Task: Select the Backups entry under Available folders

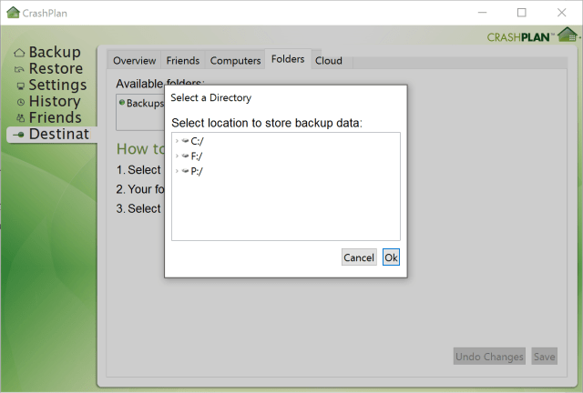Action: click(144, 104)
